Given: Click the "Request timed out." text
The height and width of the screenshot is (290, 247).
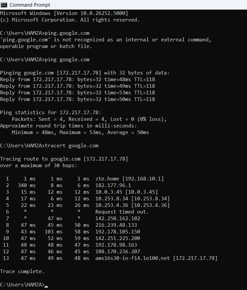Looking at the screenshot, I should (x=122, y=212).
